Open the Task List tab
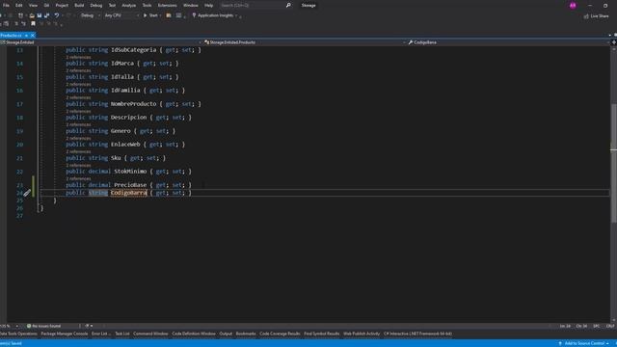617x347 pixels. [x=122, y=334]
